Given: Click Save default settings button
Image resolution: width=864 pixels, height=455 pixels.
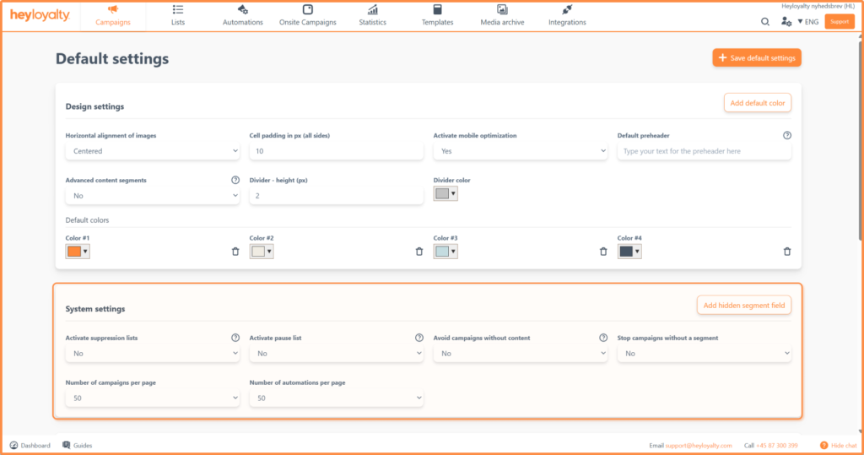Looking at the screenshot, I should tap(756, 57).
